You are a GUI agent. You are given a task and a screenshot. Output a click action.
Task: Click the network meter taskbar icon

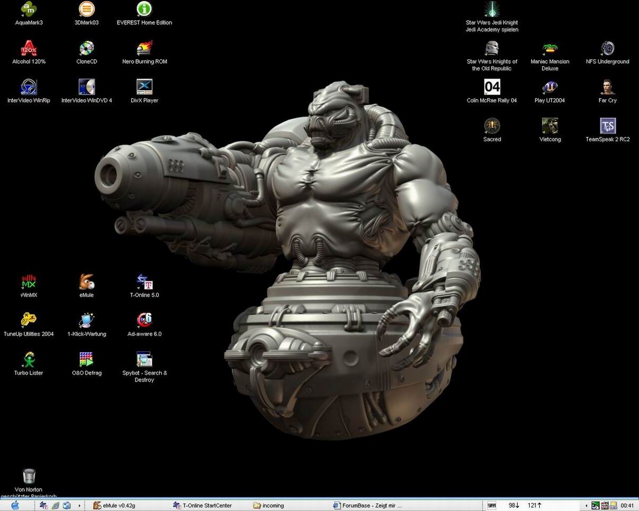pos(491,506)
